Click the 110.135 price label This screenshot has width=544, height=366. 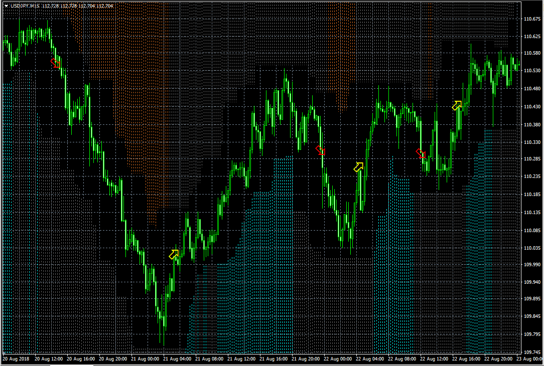pyautogui.click(x=532, y=212)
